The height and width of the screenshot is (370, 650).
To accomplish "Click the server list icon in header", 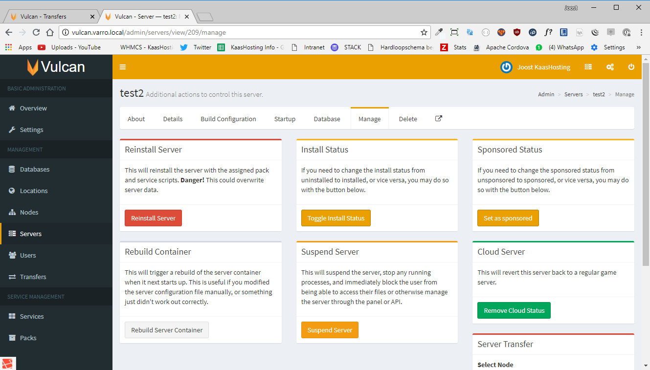I will [x=588, y=67].
